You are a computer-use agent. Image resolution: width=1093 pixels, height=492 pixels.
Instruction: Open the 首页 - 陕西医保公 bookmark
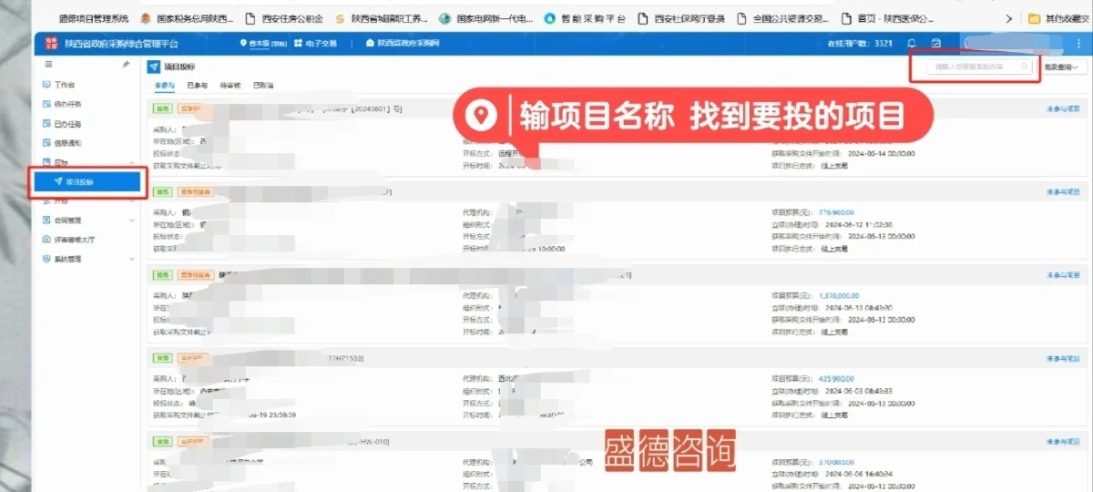click(x=886, y=18)
